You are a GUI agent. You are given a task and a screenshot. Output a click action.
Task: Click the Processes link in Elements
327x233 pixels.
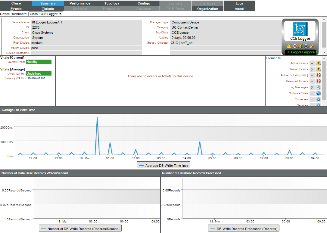(301, 99)
